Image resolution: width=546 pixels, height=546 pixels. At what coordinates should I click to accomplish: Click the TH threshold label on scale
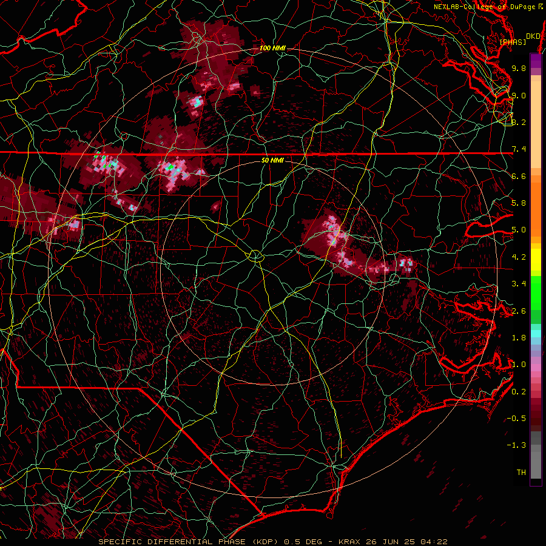click(x=521, y=473)
